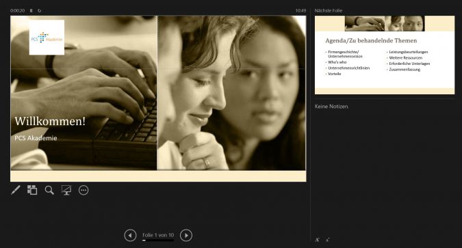Image resolution: width=462 pixels, height=248 pixels.
Task: Click the clock showing 10:49
Action: click(x=301, y=11)
